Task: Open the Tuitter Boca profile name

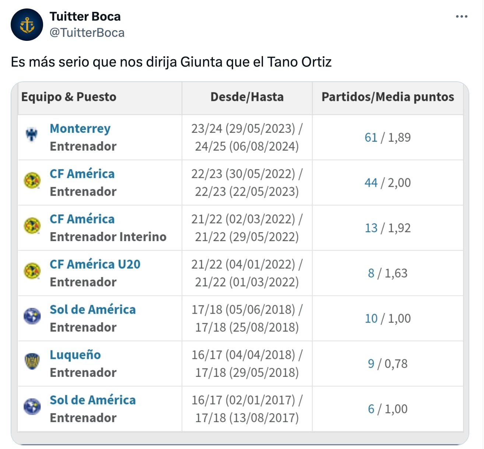Action: click(x=85, y=17)
